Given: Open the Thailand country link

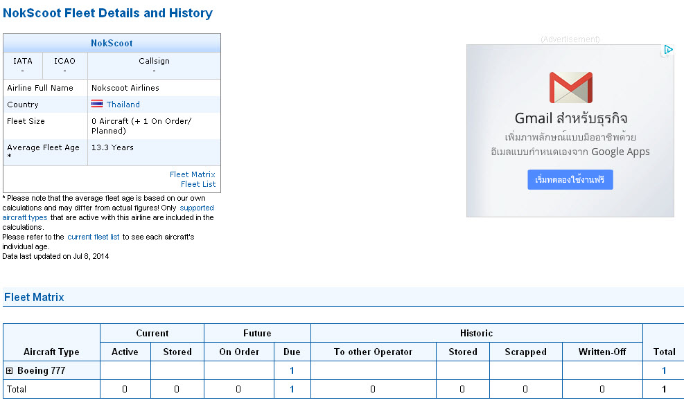Looking at the screenshot, I should click(123, 105).
